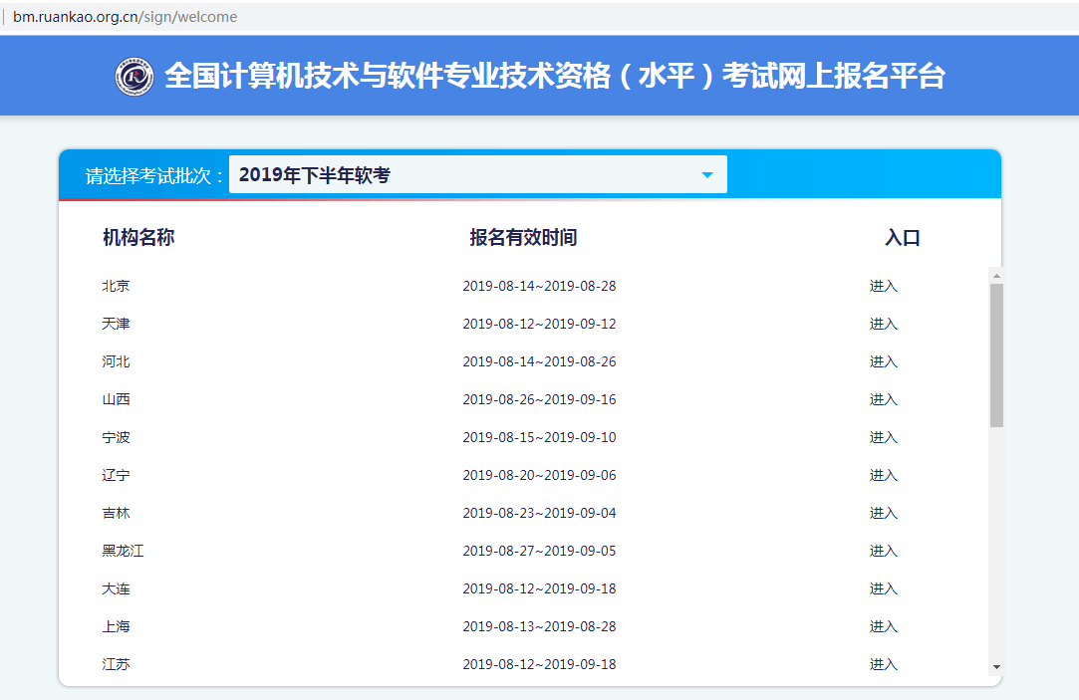Select the 2019年下半年软考 batch combo box
This screenshot has height=700, width=1079.
pyautogui.click(x=477, y=174)
